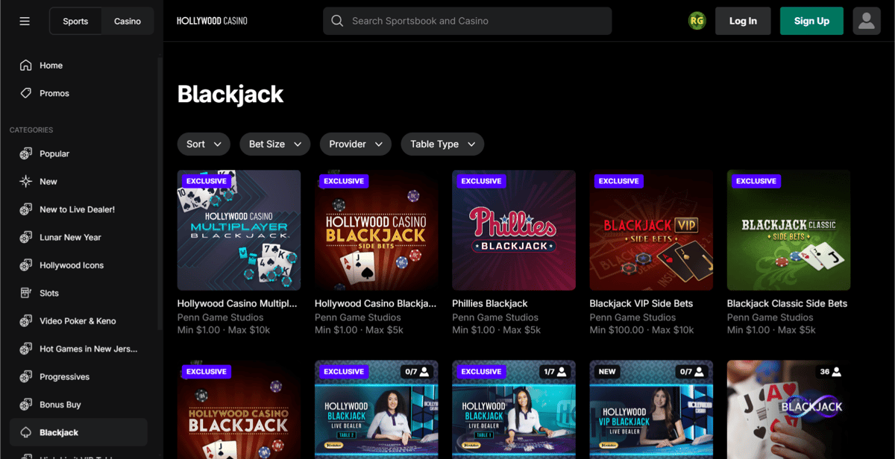Click the Hollywood Casino logo
This screenshot has width=895, height=459.
point(212,21)
